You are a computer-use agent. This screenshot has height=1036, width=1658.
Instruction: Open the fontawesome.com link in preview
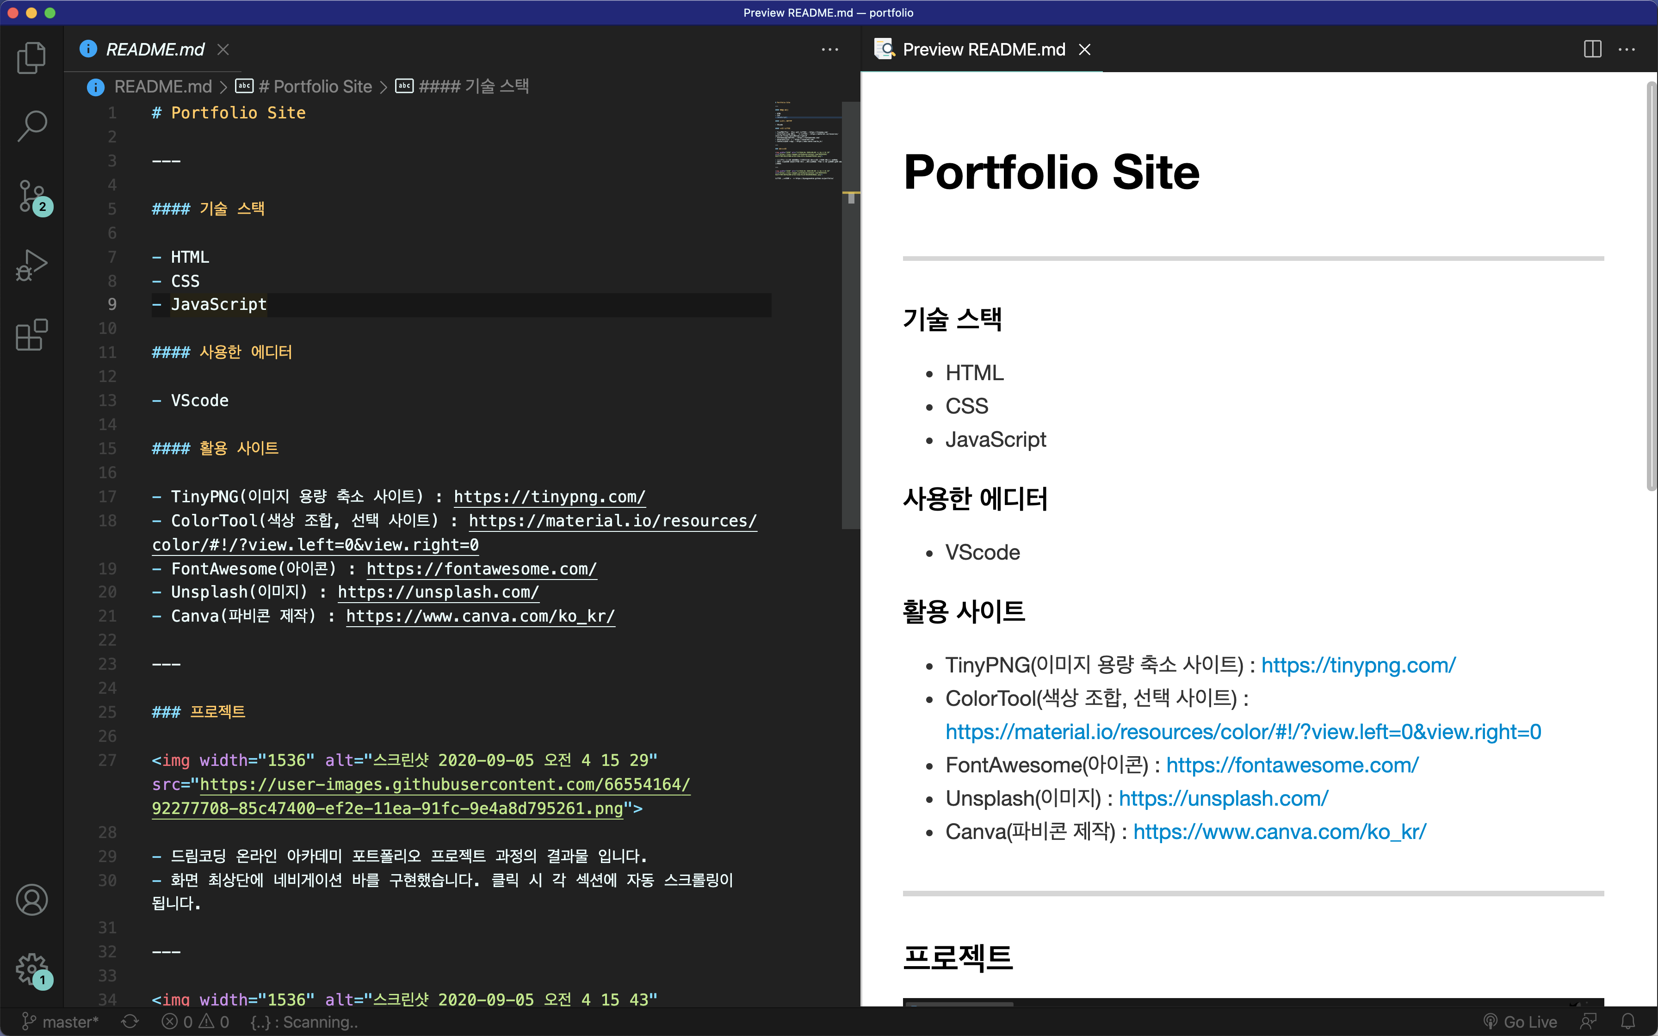point(1292,765)
